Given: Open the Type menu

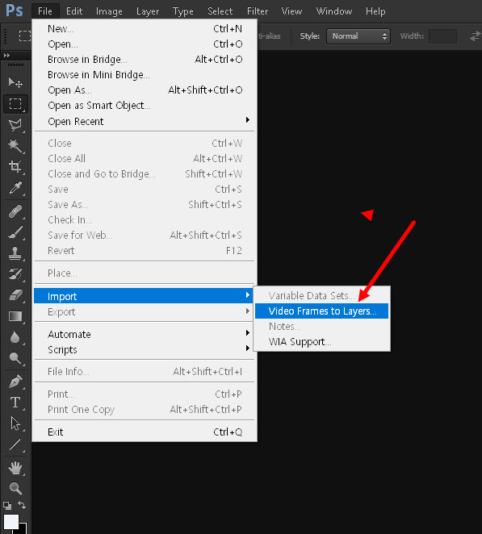Looking at the screenshot, I should 183,11.
